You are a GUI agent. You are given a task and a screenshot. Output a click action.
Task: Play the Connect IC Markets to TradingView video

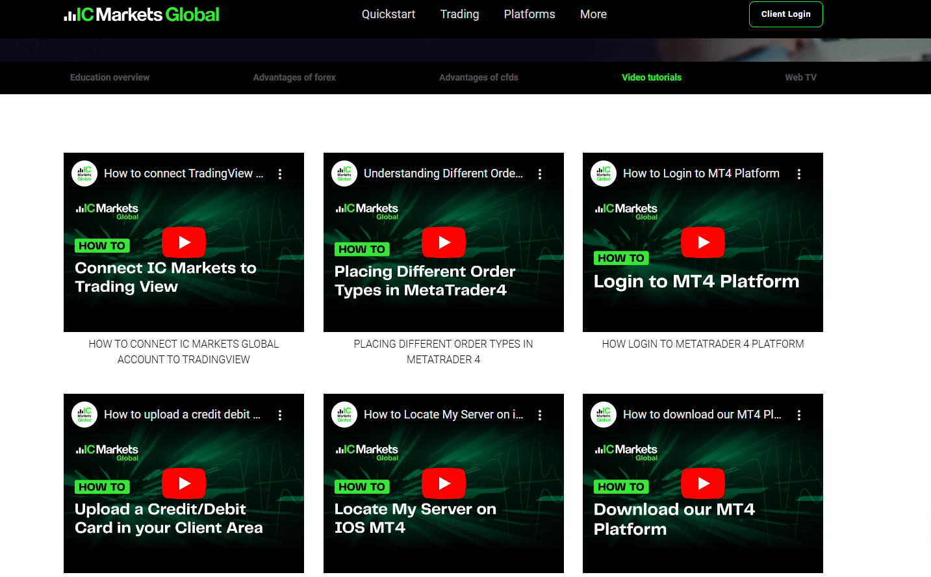[x=184, y=242]
